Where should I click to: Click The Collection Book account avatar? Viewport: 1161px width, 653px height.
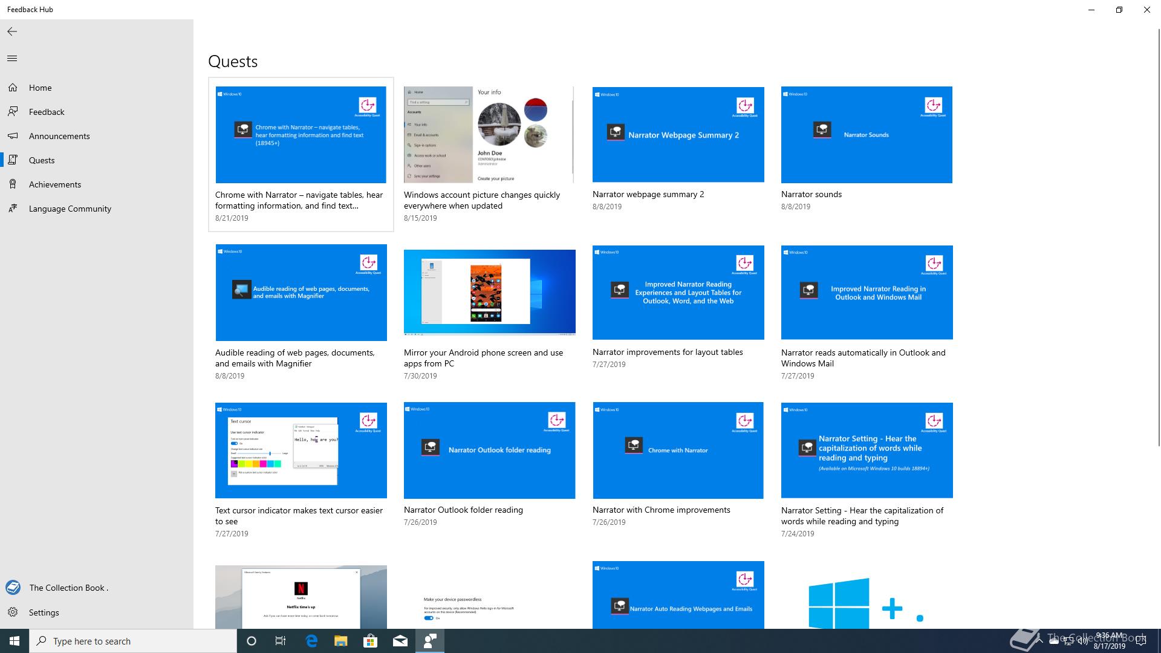point(13,587)
